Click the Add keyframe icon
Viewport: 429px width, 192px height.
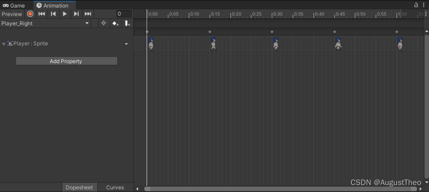click(115, 23)
